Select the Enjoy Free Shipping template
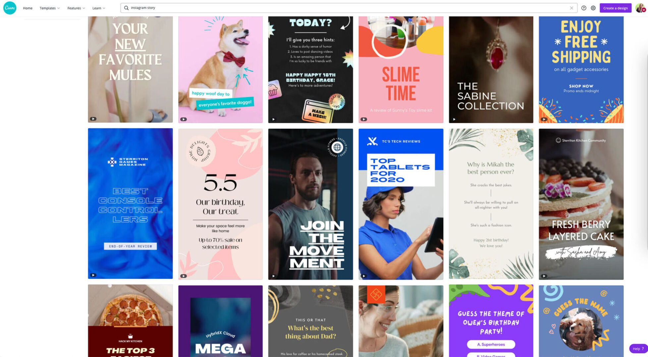The image size is (648, 357). [581, 70]
